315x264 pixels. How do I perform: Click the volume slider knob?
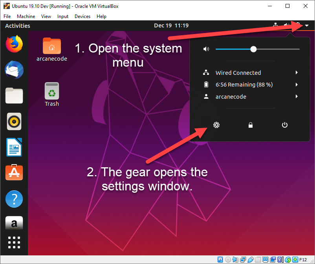point(253,49)
